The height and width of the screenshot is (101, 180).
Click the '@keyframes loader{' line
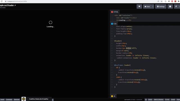click(x=122, y=65)
